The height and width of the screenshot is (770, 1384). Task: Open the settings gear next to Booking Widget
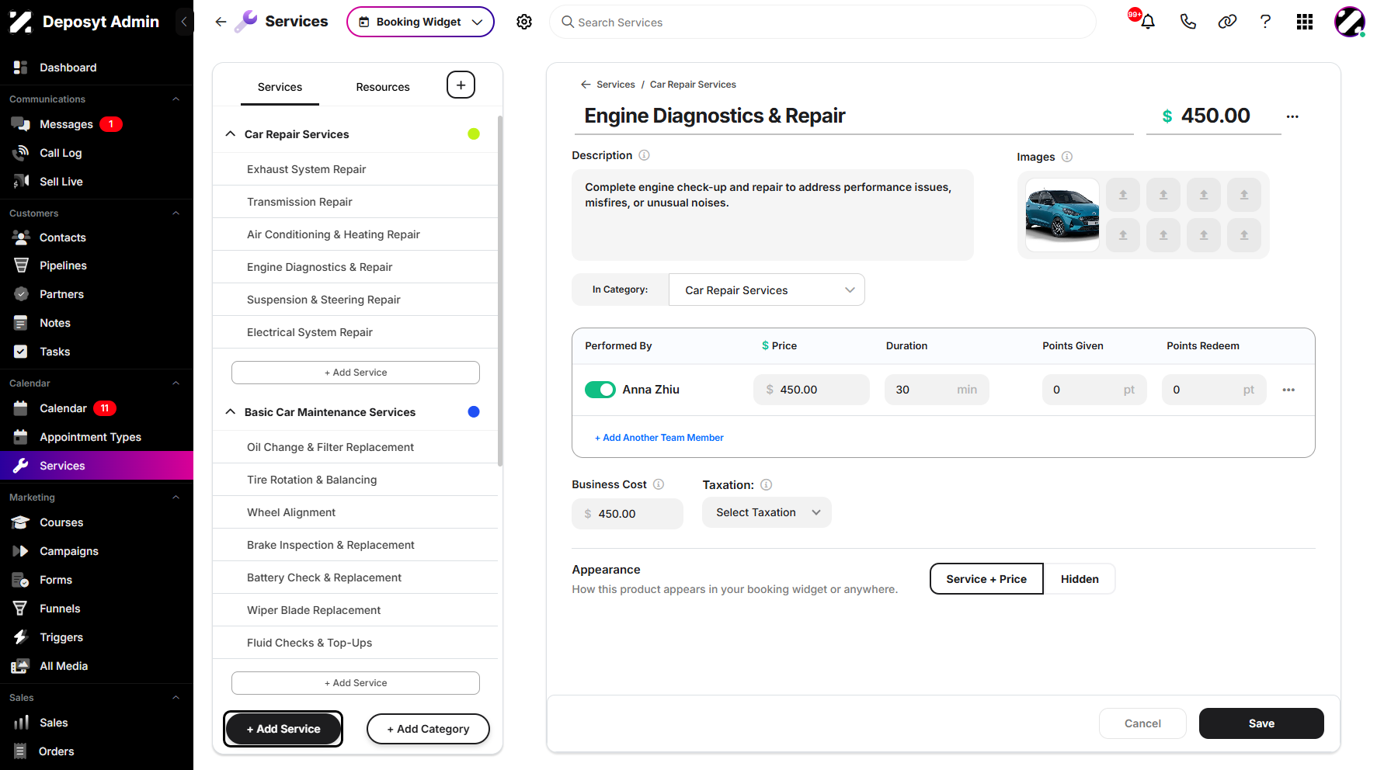coord(524,22)
